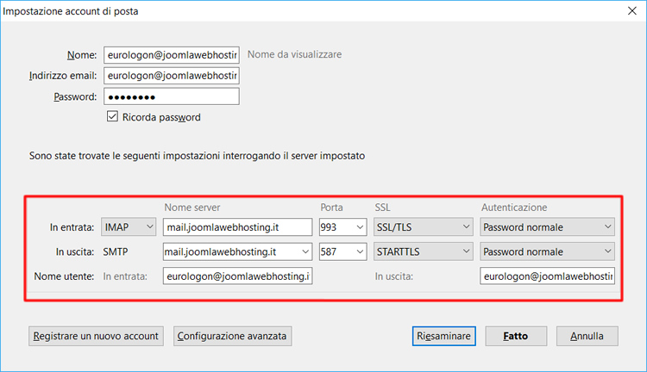Open the IMAP incoming protocol dropdown

128,227
